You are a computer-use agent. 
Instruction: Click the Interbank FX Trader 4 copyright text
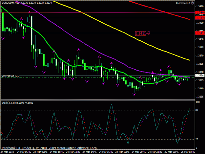pos(50,148)
